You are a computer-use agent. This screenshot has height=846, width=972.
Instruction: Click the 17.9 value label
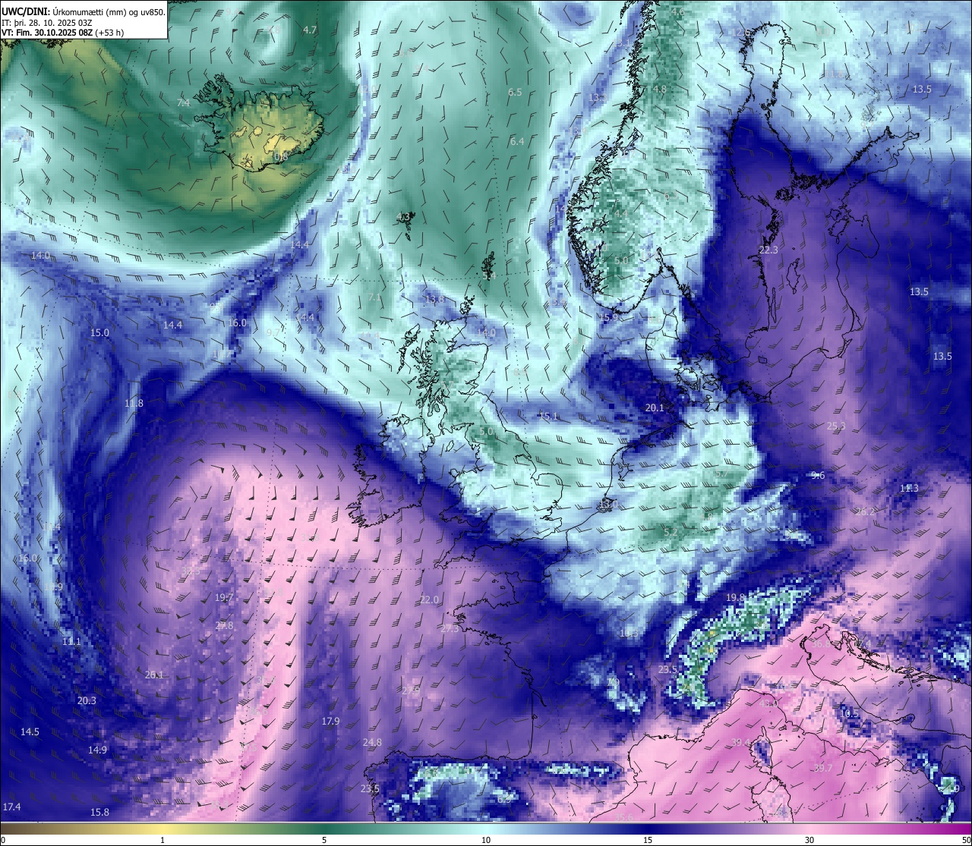tap(330, 722)
